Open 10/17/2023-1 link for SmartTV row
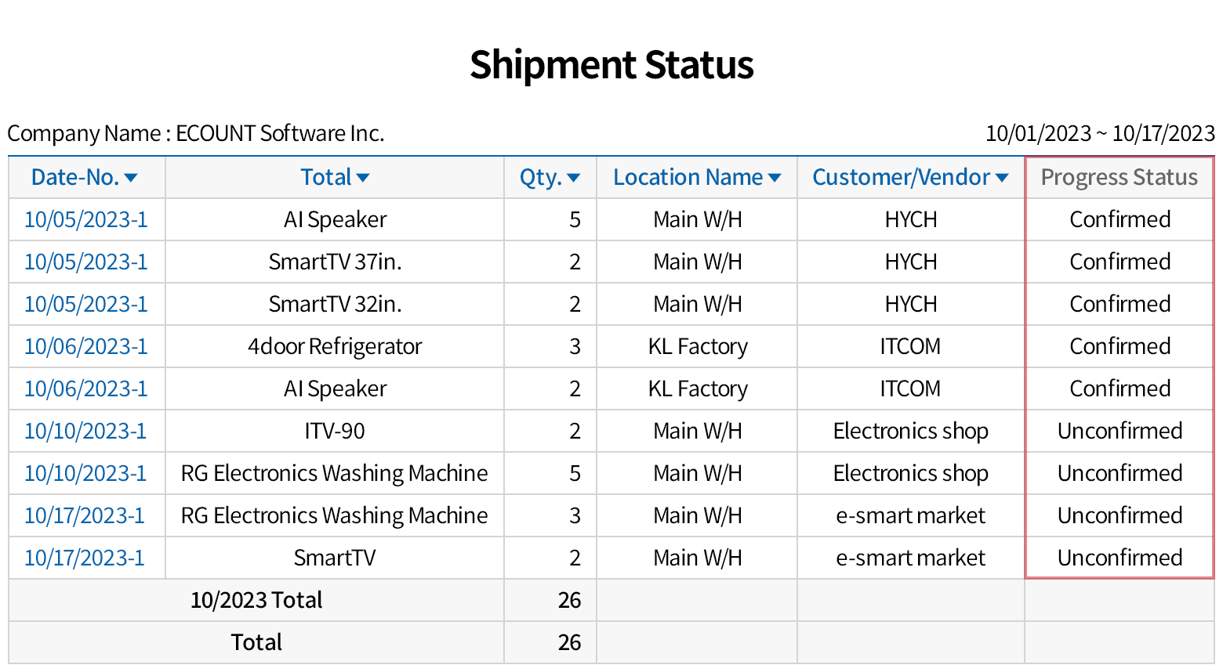 pos(85,558)
